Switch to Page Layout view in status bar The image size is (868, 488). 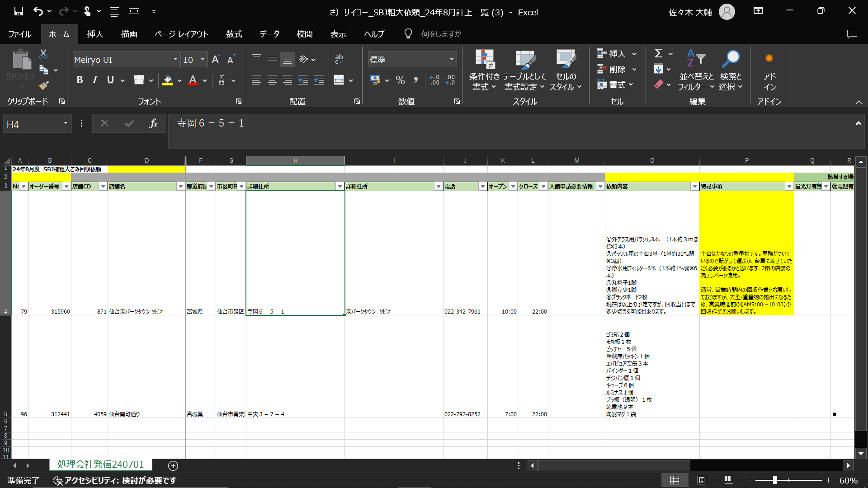tap(702, 480)
